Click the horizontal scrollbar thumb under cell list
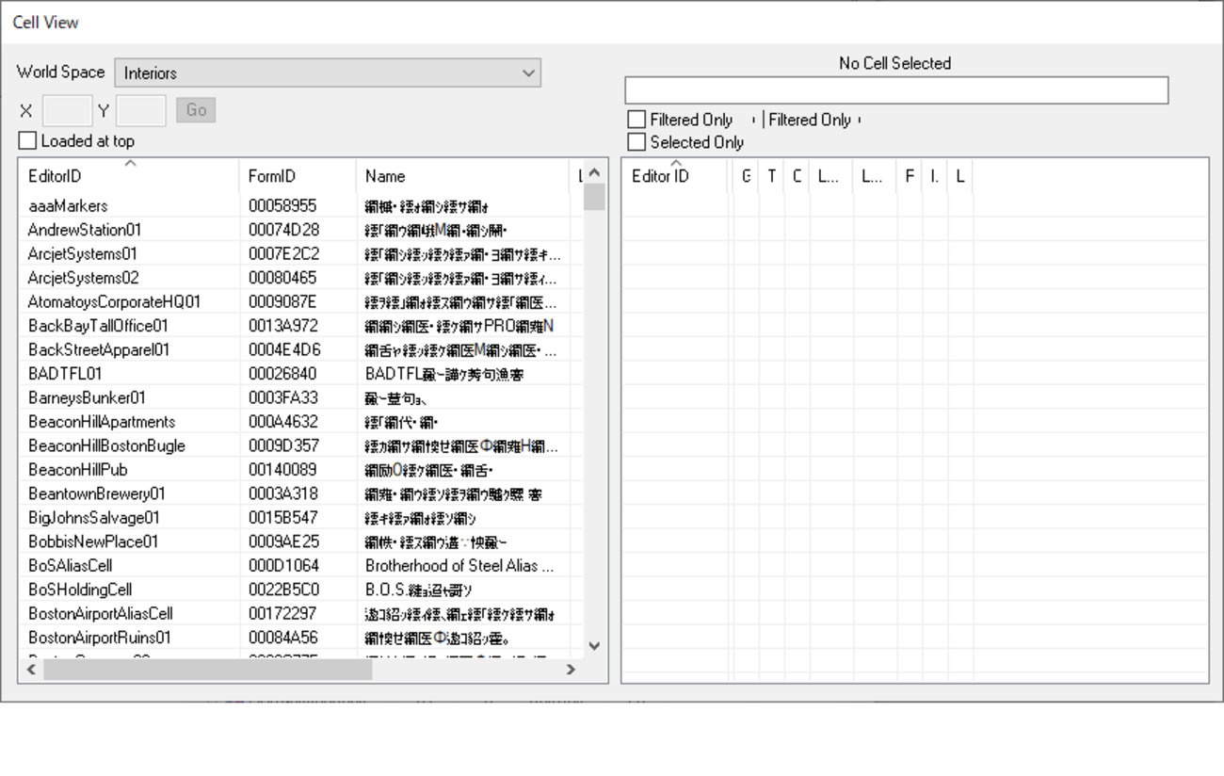 pyautogui.click(x=207, y=670)
